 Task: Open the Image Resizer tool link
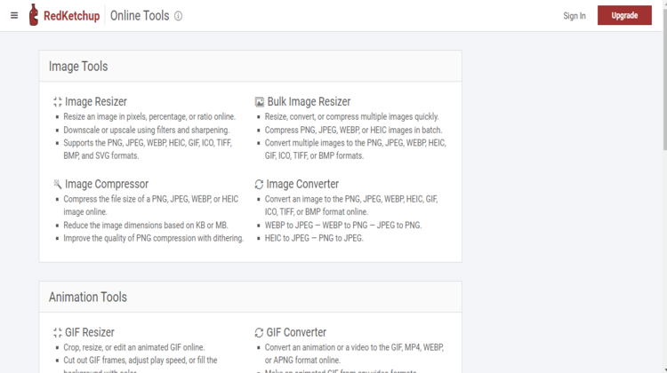pos(96,102)
